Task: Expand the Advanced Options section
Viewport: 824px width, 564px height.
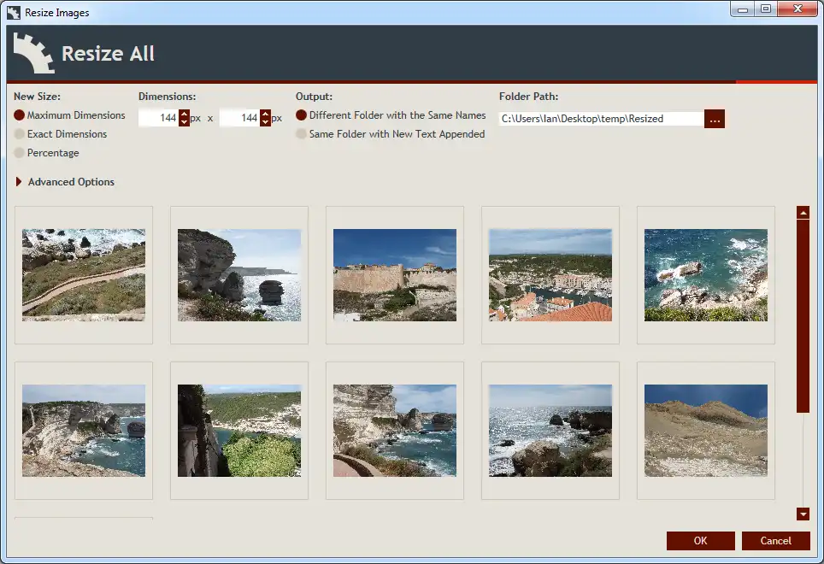Action: click(x=65, y=182)
